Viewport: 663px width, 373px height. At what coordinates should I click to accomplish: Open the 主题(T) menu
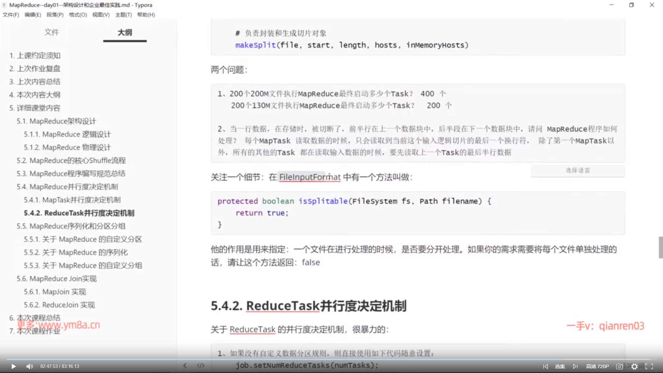click(x=123, y=15)
